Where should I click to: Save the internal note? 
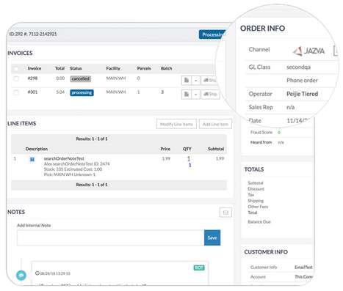[x=212, y=237]
